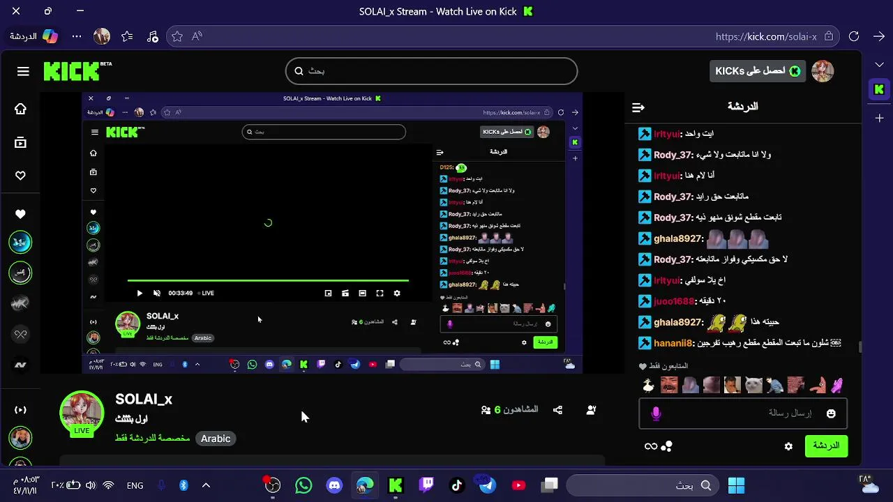The image size is (893, 502).
Task: Open Telegram from the taskbar
Action: tap(488, 485)
